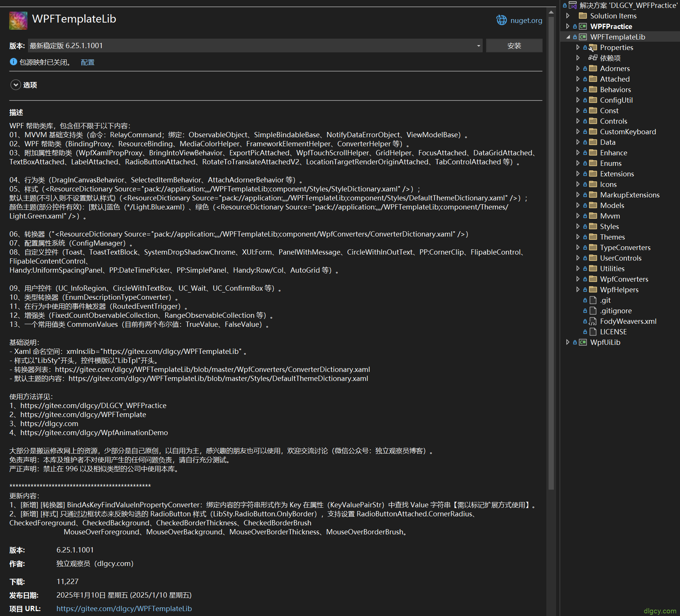Click the blue info icon for package source mapping
680x616 pixels.
14,62
